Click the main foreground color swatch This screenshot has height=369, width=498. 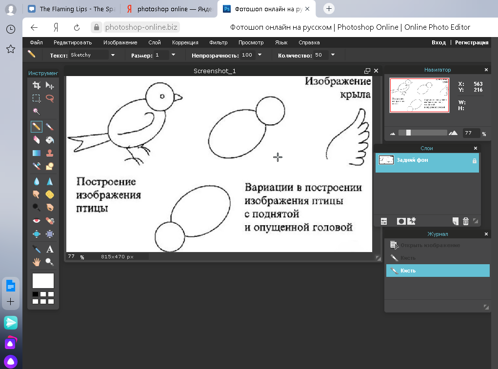pos(43,281)
